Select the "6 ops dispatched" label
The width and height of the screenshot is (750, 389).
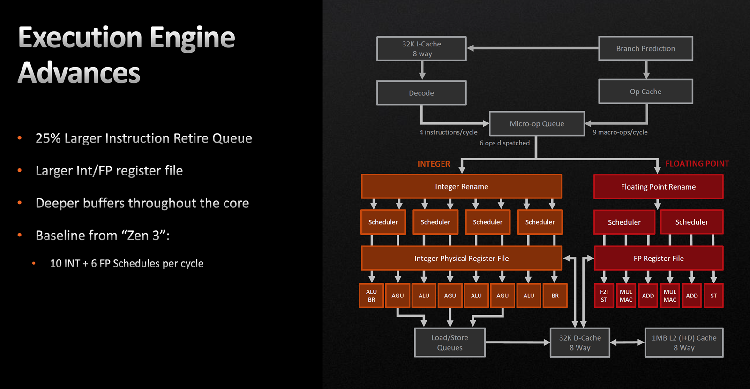click(504, 143)
